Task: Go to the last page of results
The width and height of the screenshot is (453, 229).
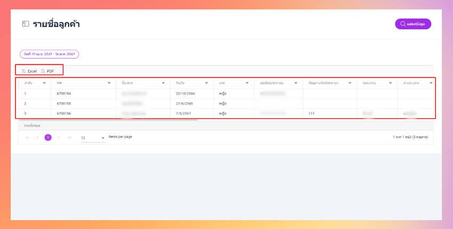Action: click(x=69, y=137)
